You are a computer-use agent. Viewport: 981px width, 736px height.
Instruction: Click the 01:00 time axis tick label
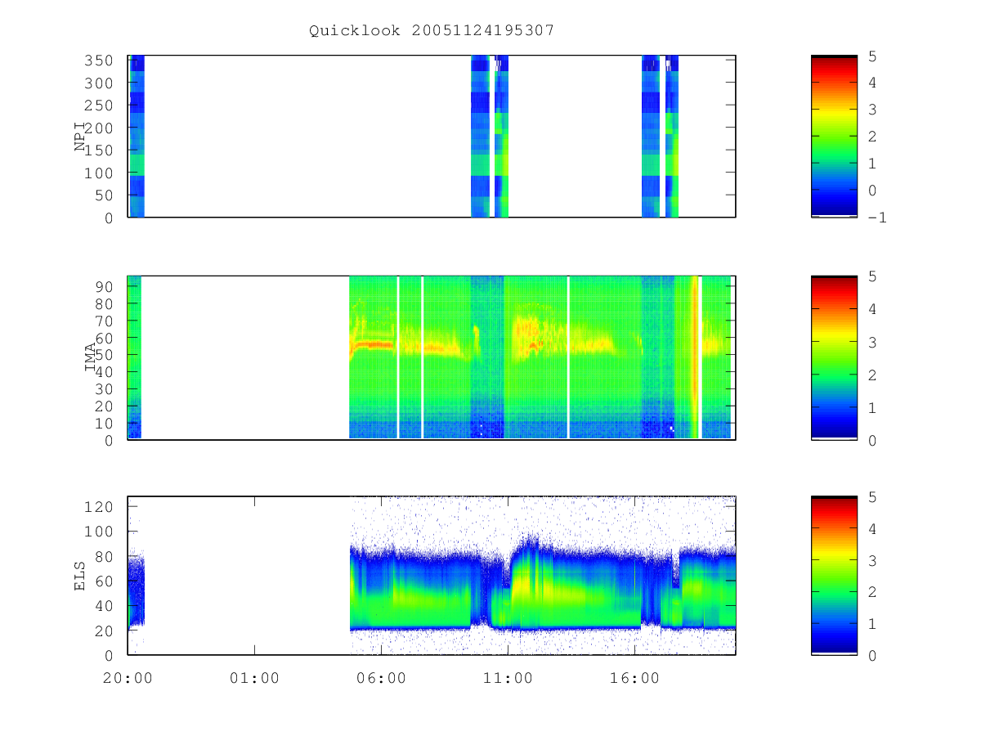(x=254, y=678)
